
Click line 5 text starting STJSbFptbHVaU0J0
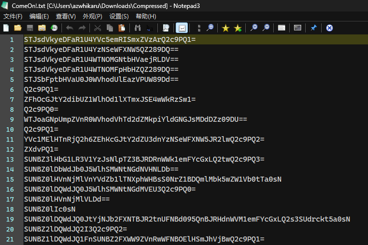[101, 79]
